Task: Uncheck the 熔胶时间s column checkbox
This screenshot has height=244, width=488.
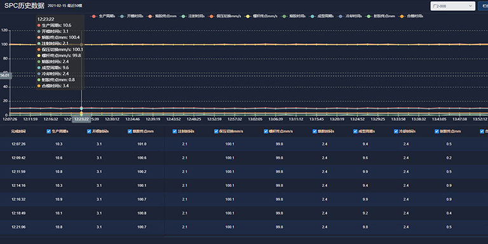Action: [x=315, y=131]
